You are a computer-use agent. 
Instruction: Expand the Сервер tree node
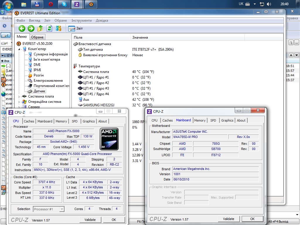coord(19,107)
